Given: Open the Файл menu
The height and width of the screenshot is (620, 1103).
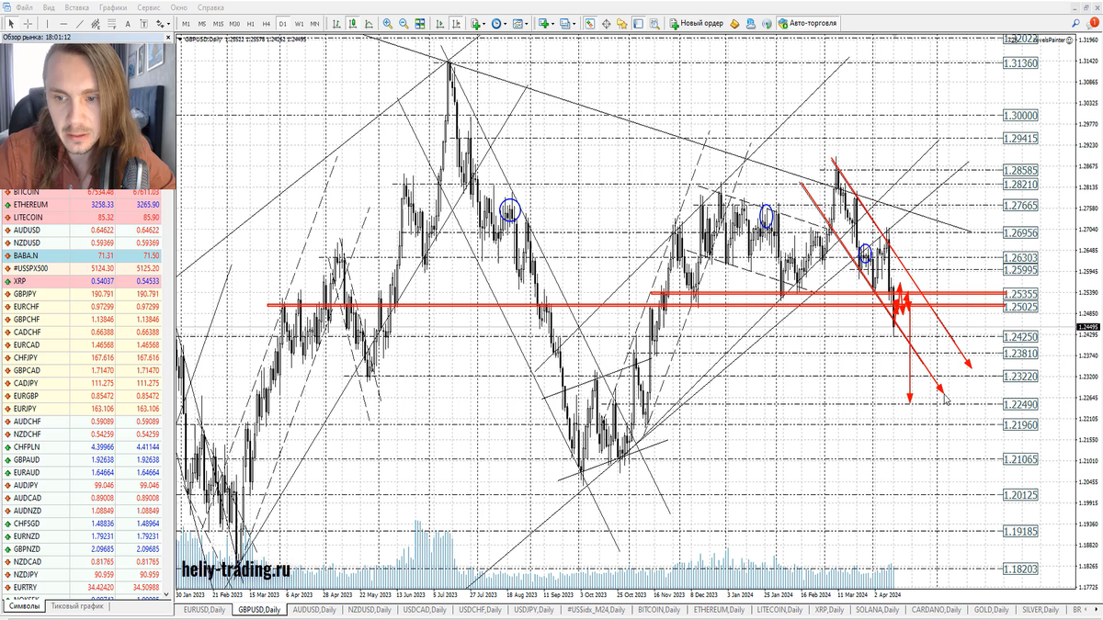Looking at the screenshot, I should pos(24,7).
